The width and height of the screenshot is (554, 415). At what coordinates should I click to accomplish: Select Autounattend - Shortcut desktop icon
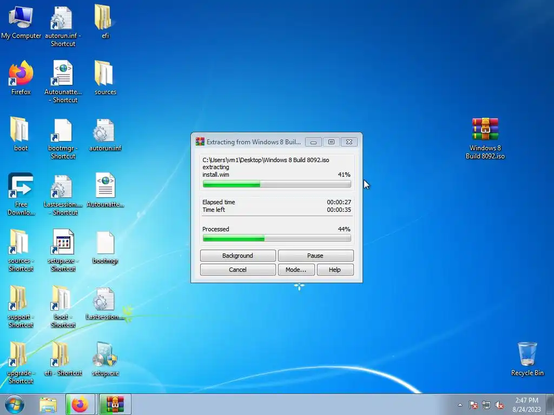coord(63,82)
